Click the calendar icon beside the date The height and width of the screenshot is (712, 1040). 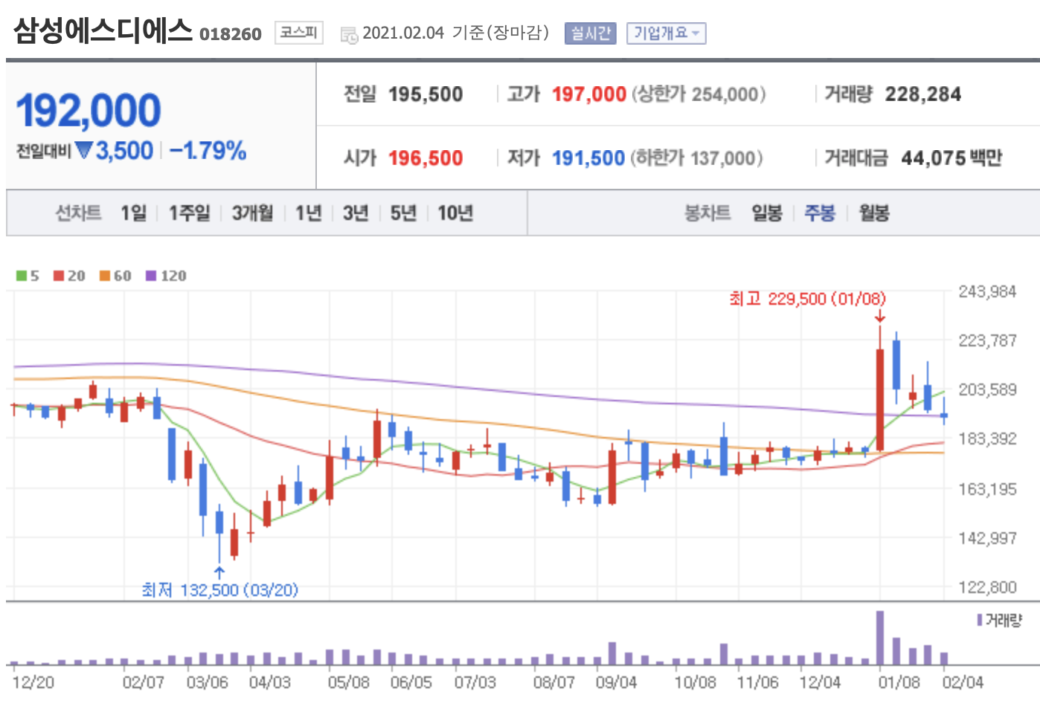pos(349,35)
